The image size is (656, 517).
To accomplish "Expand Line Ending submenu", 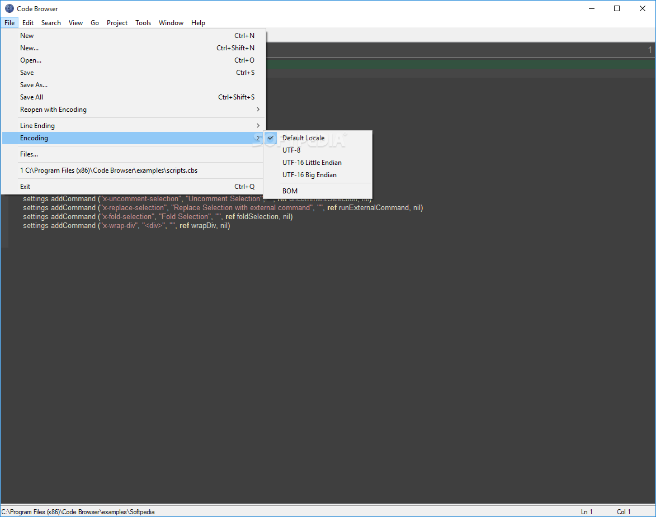I will [134, 126].
